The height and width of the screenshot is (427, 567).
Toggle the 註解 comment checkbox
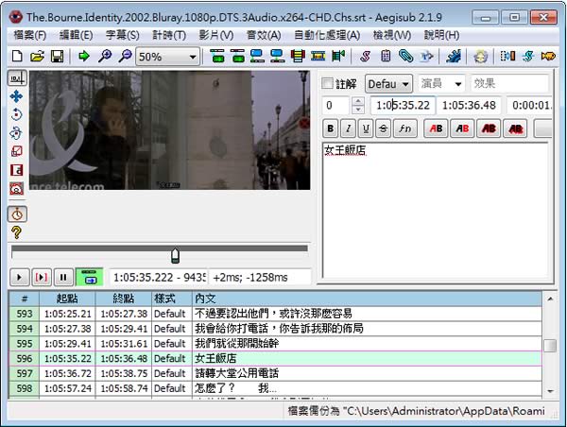click(x=329, y=84)
